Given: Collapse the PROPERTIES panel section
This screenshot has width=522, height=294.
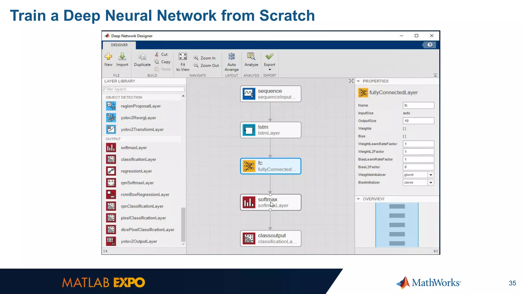Looking at the screenshot, I should point(358,81).
